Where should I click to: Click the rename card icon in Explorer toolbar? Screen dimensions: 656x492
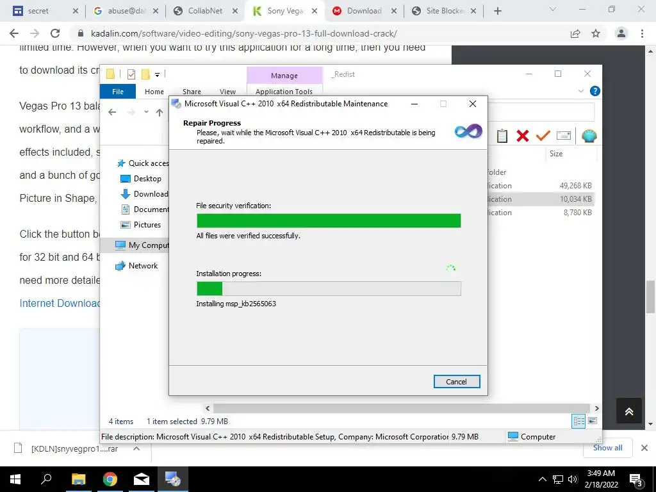click(x=564, y=136)
